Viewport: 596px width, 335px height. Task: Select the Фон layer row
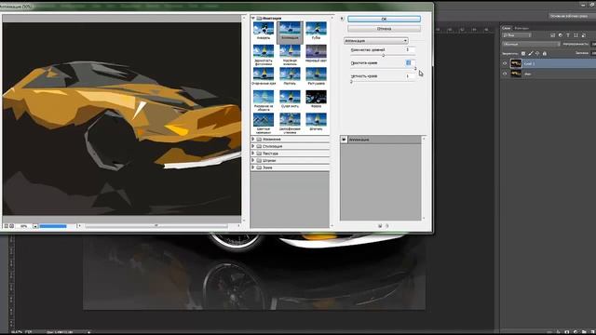pos(549,74)
